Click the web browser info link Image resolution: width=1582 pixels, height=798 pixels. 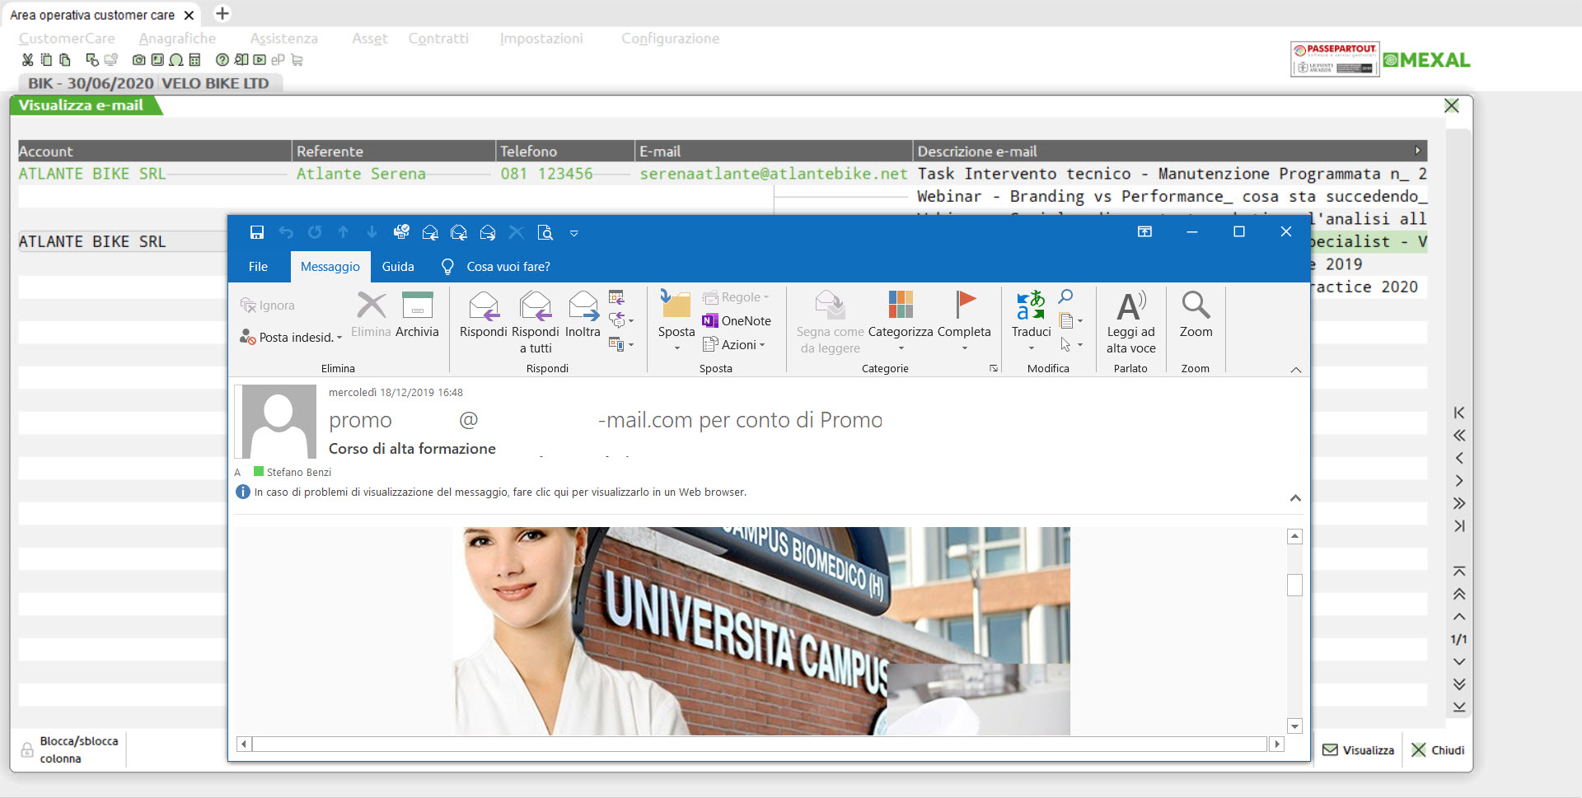(500, 492)
